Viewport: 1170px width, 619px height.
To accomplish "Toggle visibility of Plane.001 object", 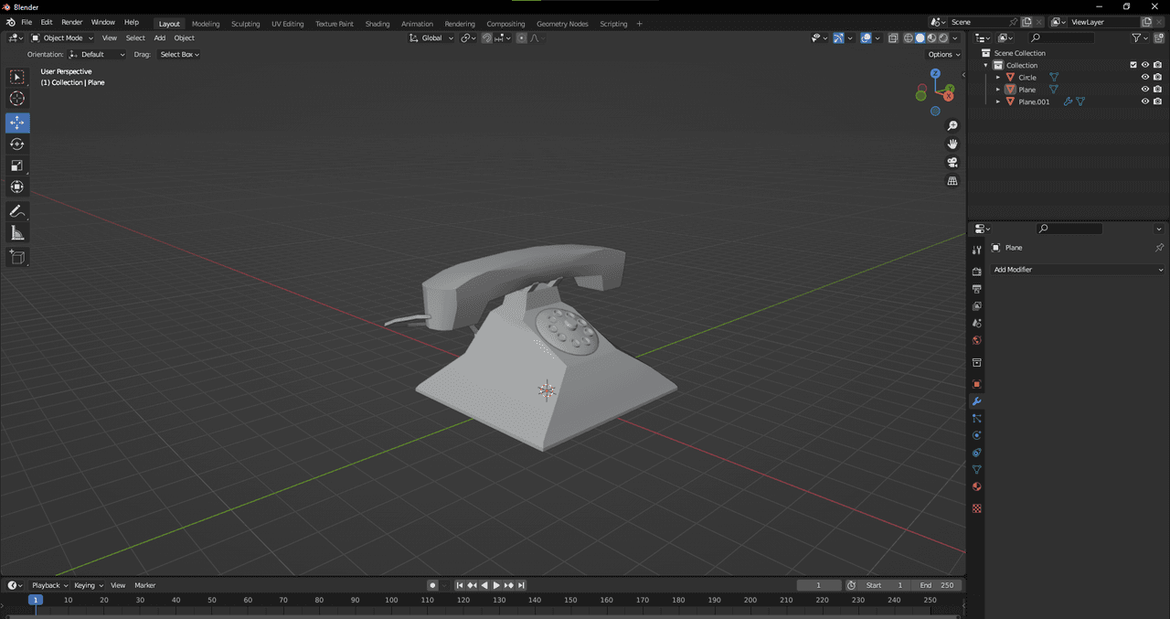I will [1144, 101].
